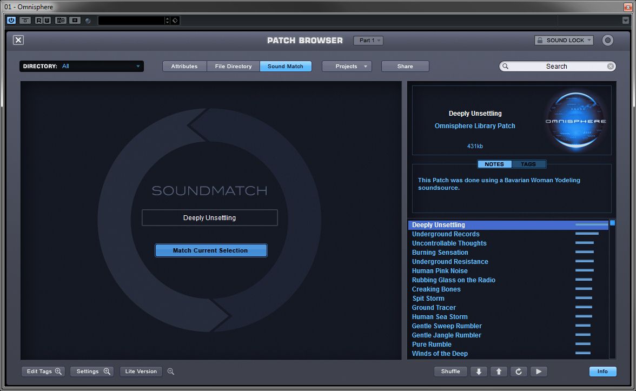Toggle the plugin power activate button
This screenshot has height=391, width=636.
[x=11, y=21]
